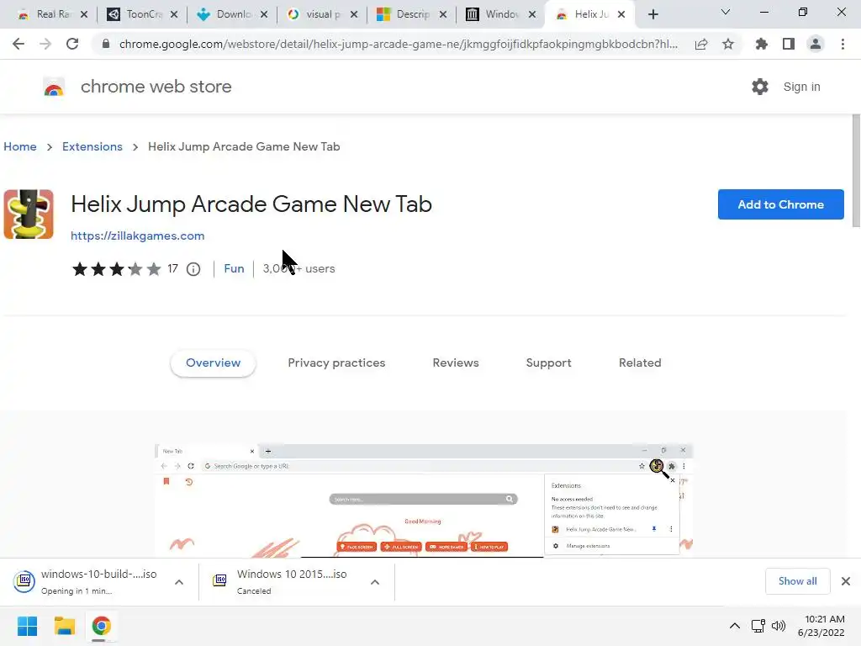Close the visual p tab
861x646 pixels.
(354, 14)
